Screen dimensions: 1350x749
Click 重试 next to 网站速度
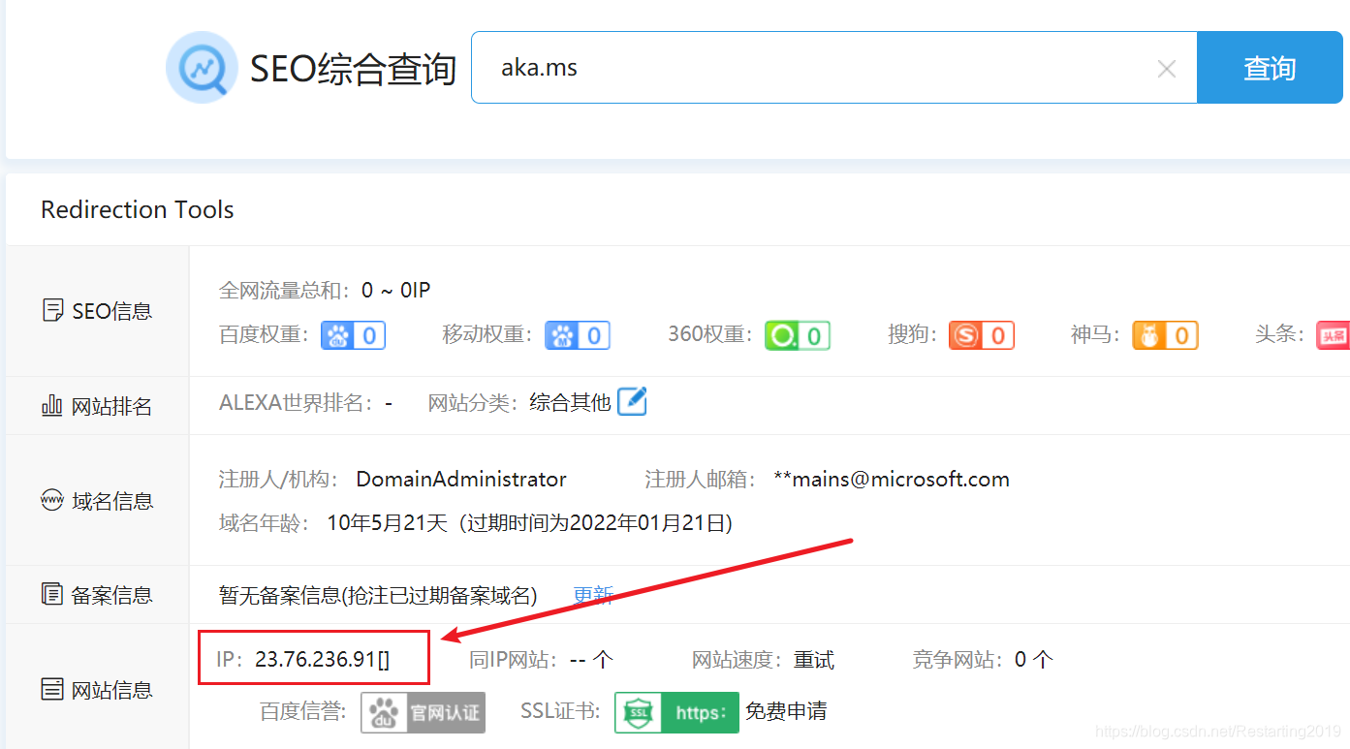tap(814, 661)
